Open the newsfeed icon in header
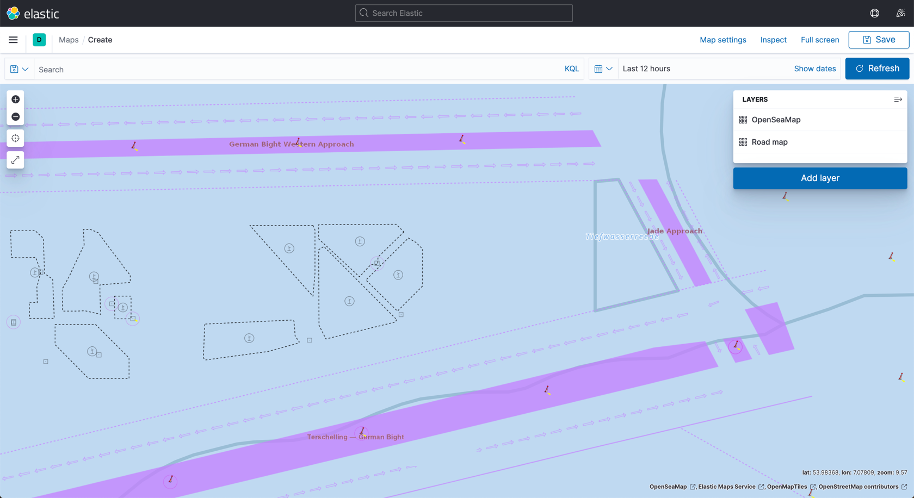This screenshot has width=914, height=498. (x=900, y=13)
